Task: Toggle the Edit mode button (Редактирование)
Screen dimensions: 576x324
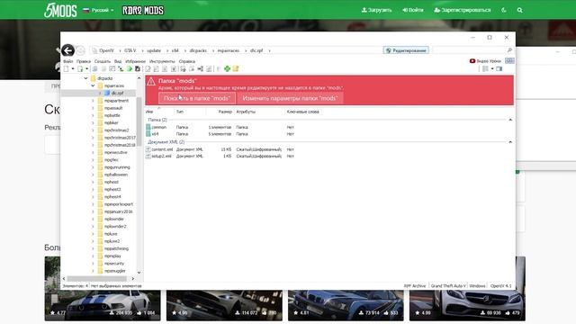Action: click(x=406, y=50)
